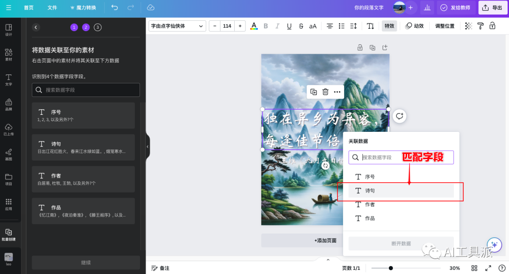Check the cloud save status icon
The image size is (509, 274).
click(x=151, y=8)
